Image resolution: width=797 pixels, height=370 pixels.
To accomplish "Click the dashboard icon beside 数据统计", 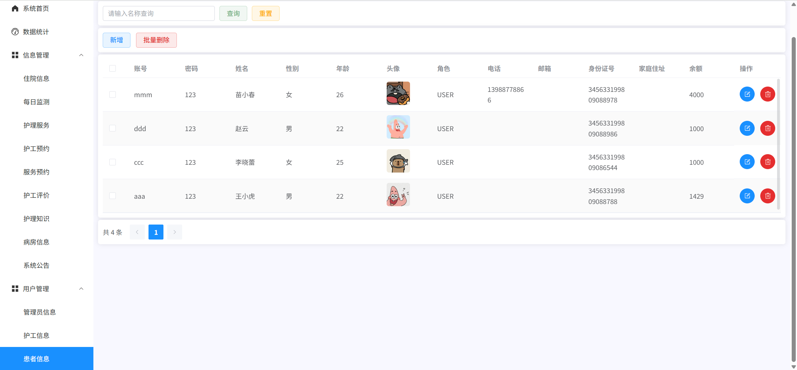I will click(x=15, y=32).
